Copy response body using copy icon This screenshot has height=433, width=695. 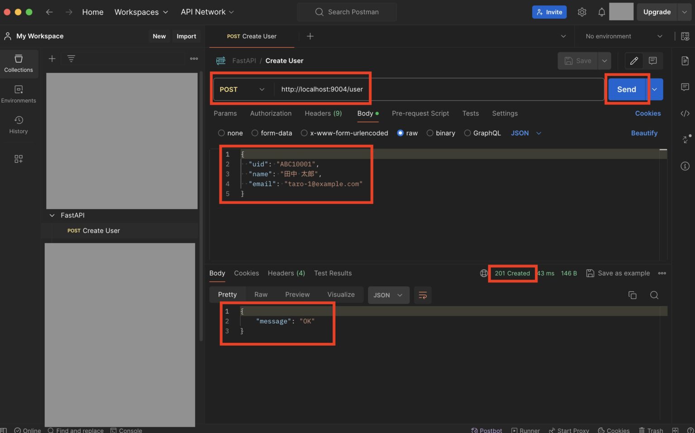tap(632, 295)
